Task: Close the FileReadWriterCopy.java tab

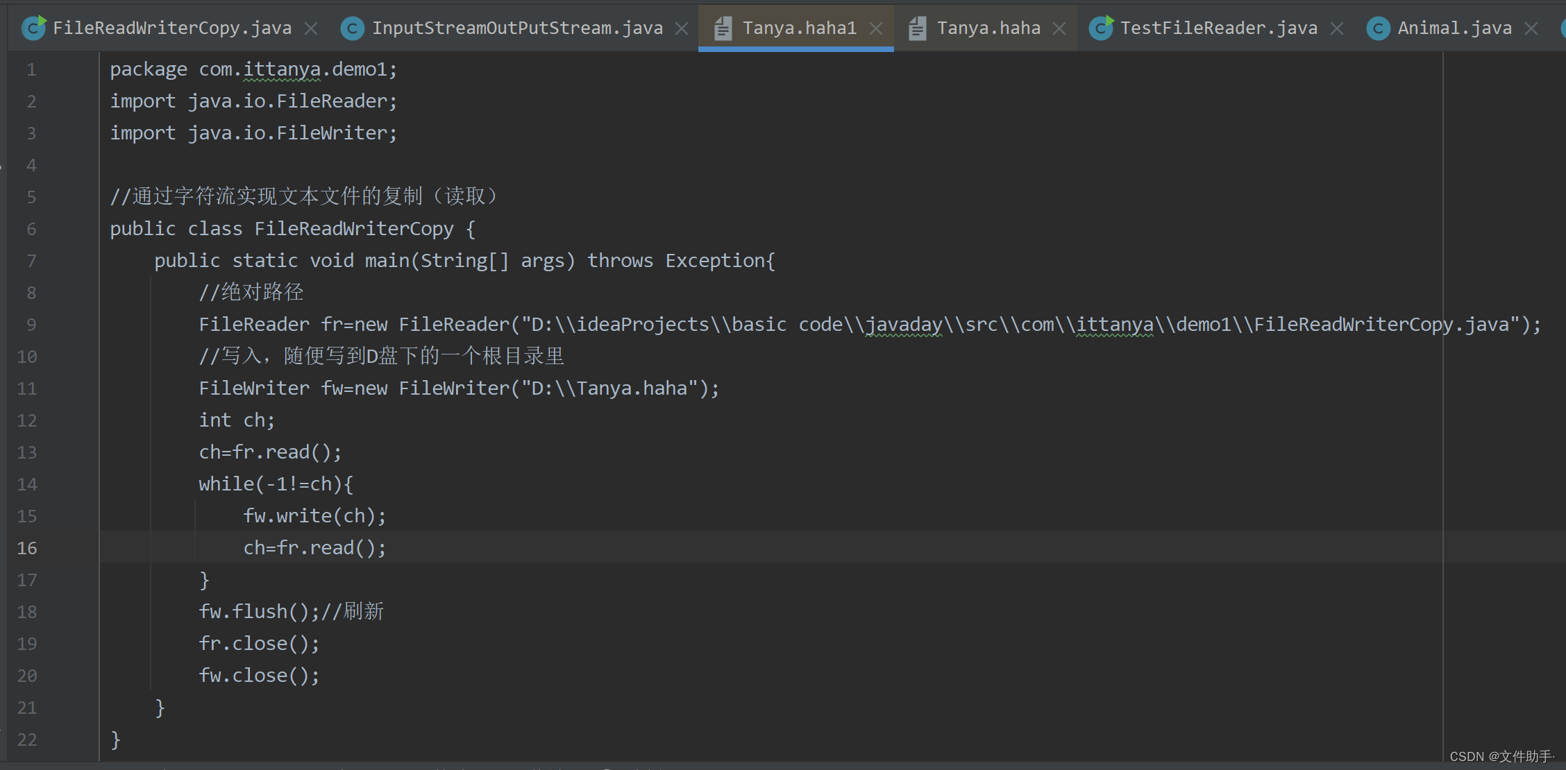Action: tap(311, 28)
